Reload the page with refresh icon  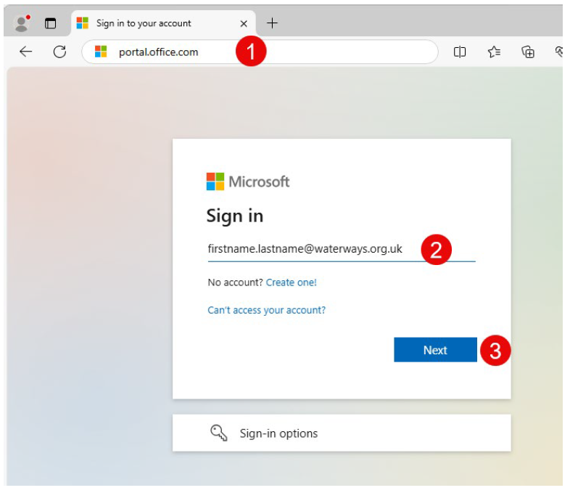pos(59,52)
